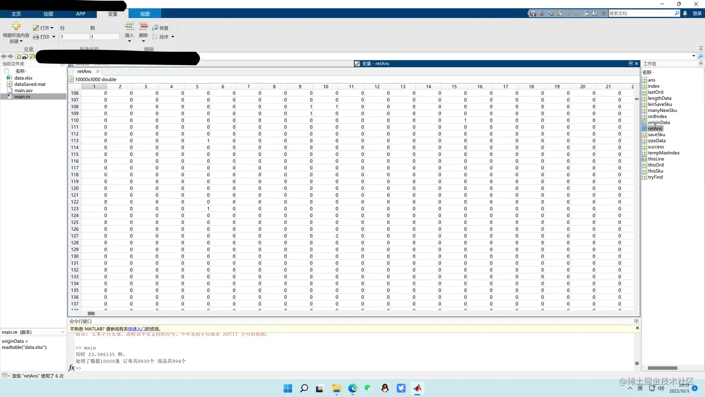Open the notifications bell icon
The height and width of the screenshot is (397, 705).
pos(685,14)
